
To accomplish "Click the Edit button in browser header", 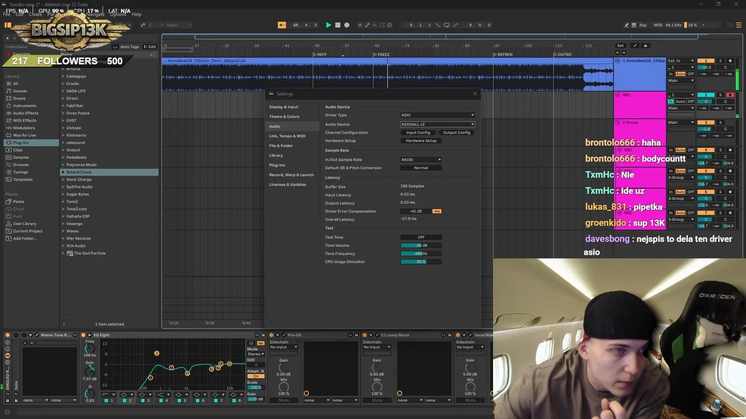I will coord(150,47).
